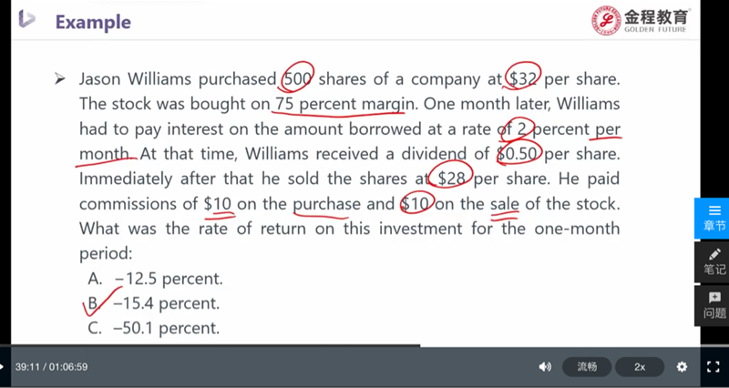Click the play button at bottom-left
Viewport: 729px width, 388px height.
click(x=3, y=366)
